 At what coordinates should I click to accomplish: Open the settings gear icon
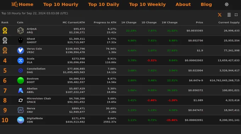pyautogui.click(x=226, y=5)
